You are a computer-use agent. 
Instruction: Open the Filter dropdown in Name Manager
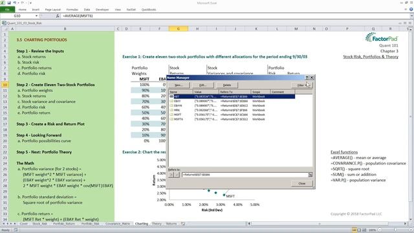click(302, 85)
